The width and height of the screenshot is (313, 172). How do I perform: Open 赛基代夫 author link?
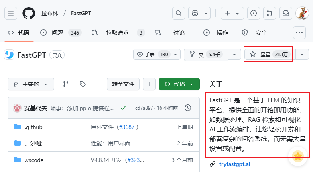36,108
